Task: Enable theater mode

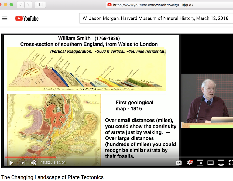Action: (211, 163)
